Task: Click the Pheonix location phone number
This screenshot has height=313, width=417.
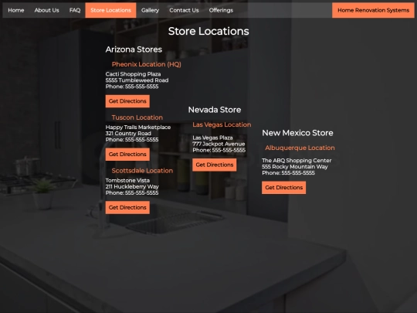Action: click(132, 87)
